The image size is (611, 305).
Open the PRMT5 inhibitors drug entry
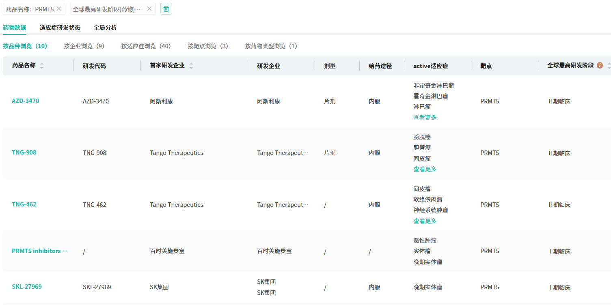point(39,251)
